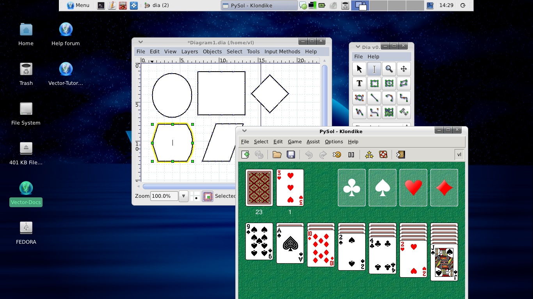Click the vl player button in PySol
This screenshot has width=533, height=299.
(x=459, y=155)
